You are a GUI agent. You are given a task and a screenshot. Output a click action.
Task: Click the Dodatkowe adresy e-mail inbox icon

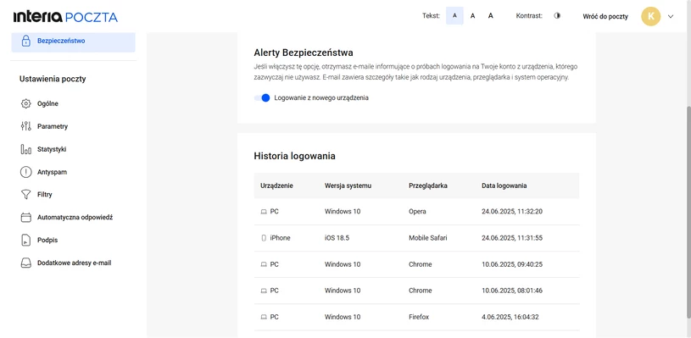tap(26, 263)
